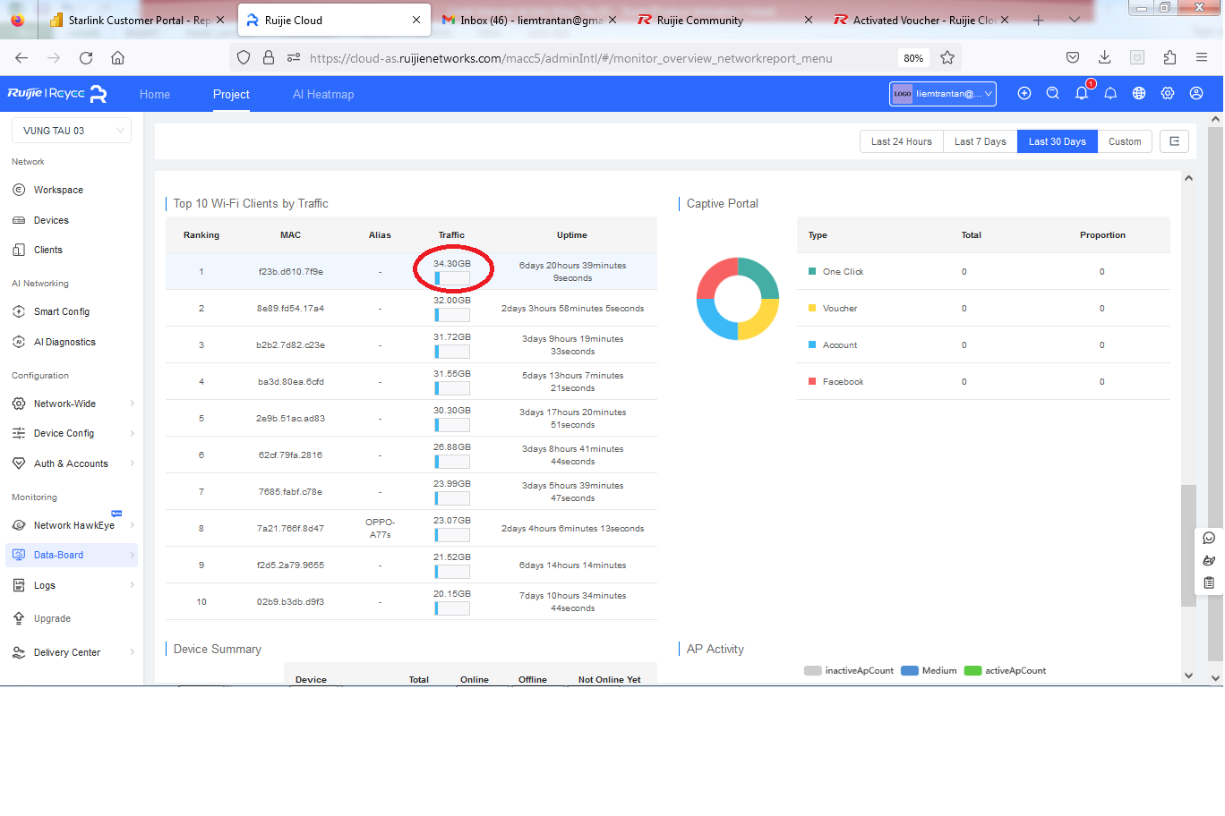Screen dimensions: 1225x816
Task: Open settings gear in Ruijie header
Action: tap(1168, 94)
